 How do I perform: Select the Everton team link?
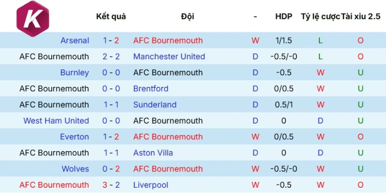[x=74, y=137]
